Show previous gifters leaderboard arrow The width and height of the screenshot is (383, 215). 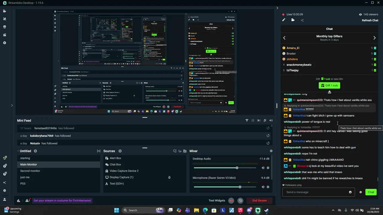[x=284, y=38]
